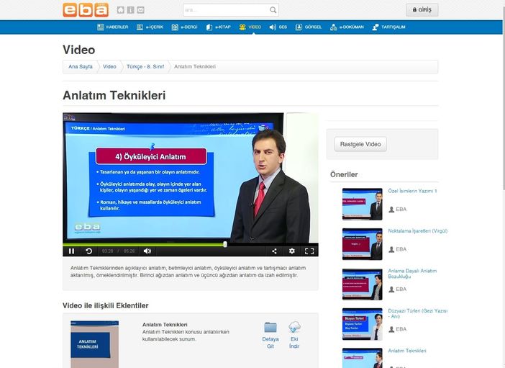Go to Türkçe - 8. Sınıf breadcrumb
Viewport: 505px width, 368px height.
pos(145,66)
